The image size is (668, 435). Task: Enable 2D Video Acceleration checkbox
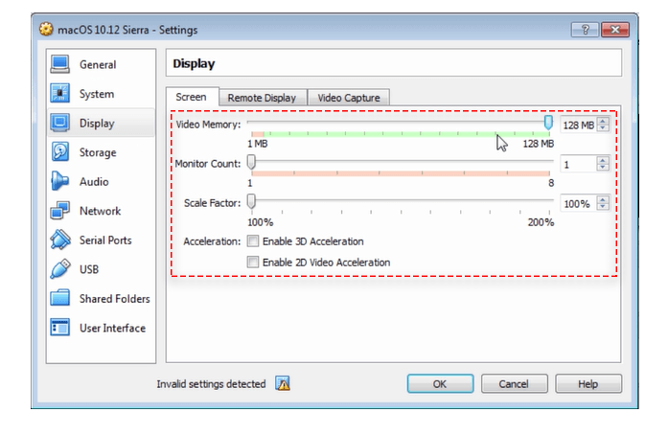[253, 262]
